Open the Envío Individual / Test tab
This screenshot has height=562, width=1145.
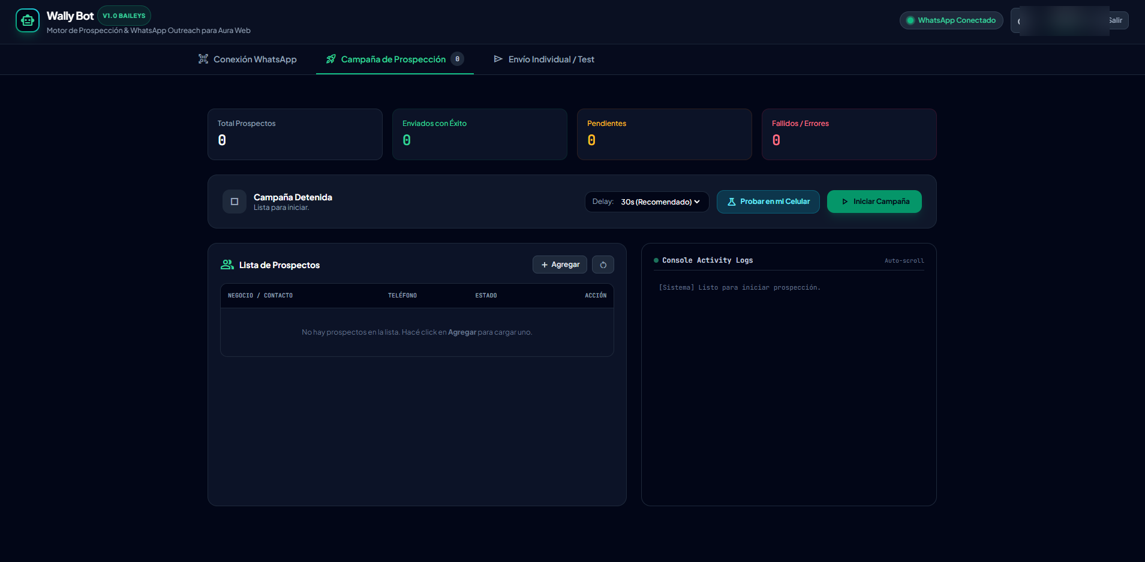pyautogui.click(x=543, y=59)
